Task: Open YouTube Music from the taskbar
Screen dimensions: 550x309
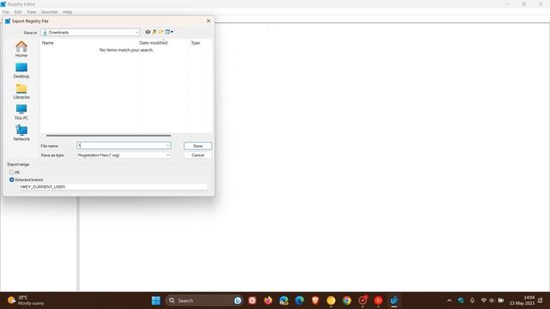Action: pyautogui.click(x=378, y=300)
